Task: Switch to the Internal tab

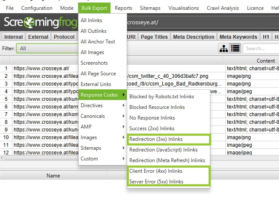Action: pyautogui.click(x=13, y=37)
